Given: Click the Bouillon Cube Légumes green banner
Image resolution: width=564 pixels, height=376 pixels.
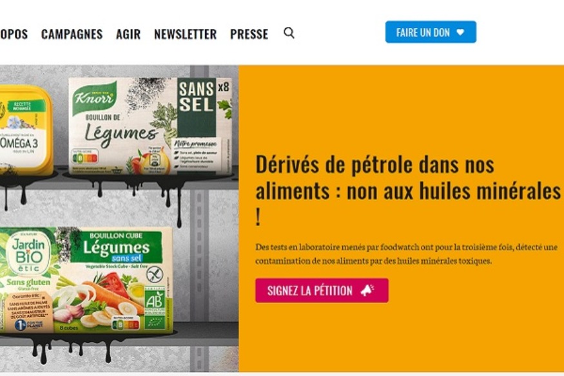Looking at the screenshot, I should pos(116,247).
